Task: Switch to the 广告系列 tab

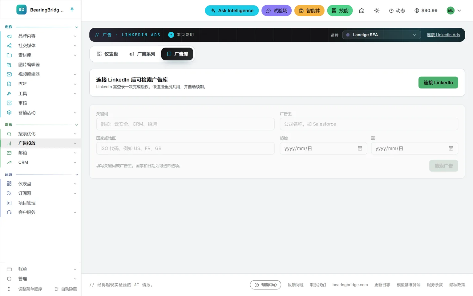Action: click(x=142, y=54)
